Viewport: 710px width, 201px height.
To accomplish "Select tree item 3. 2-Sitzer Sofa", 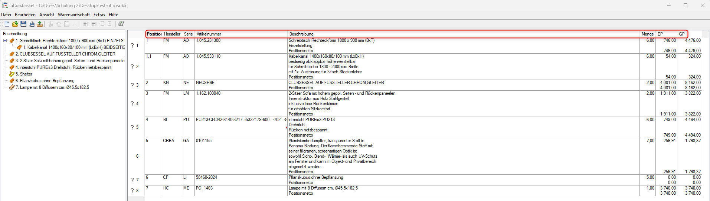I will pos(70,61).
